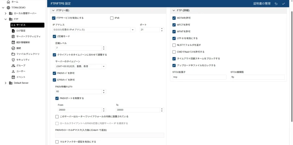Click the building icon beside FTP
The image size is (293, 145).
[11, 19]
